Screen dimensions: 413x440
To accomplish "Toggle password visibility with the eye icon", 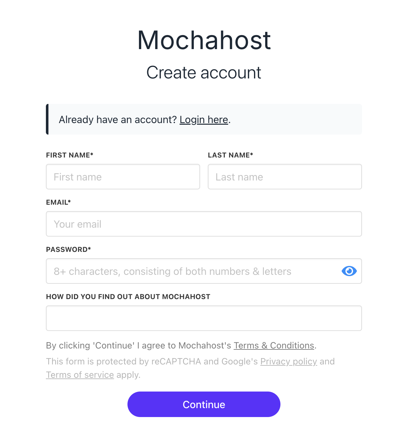I will click(349, 271).
